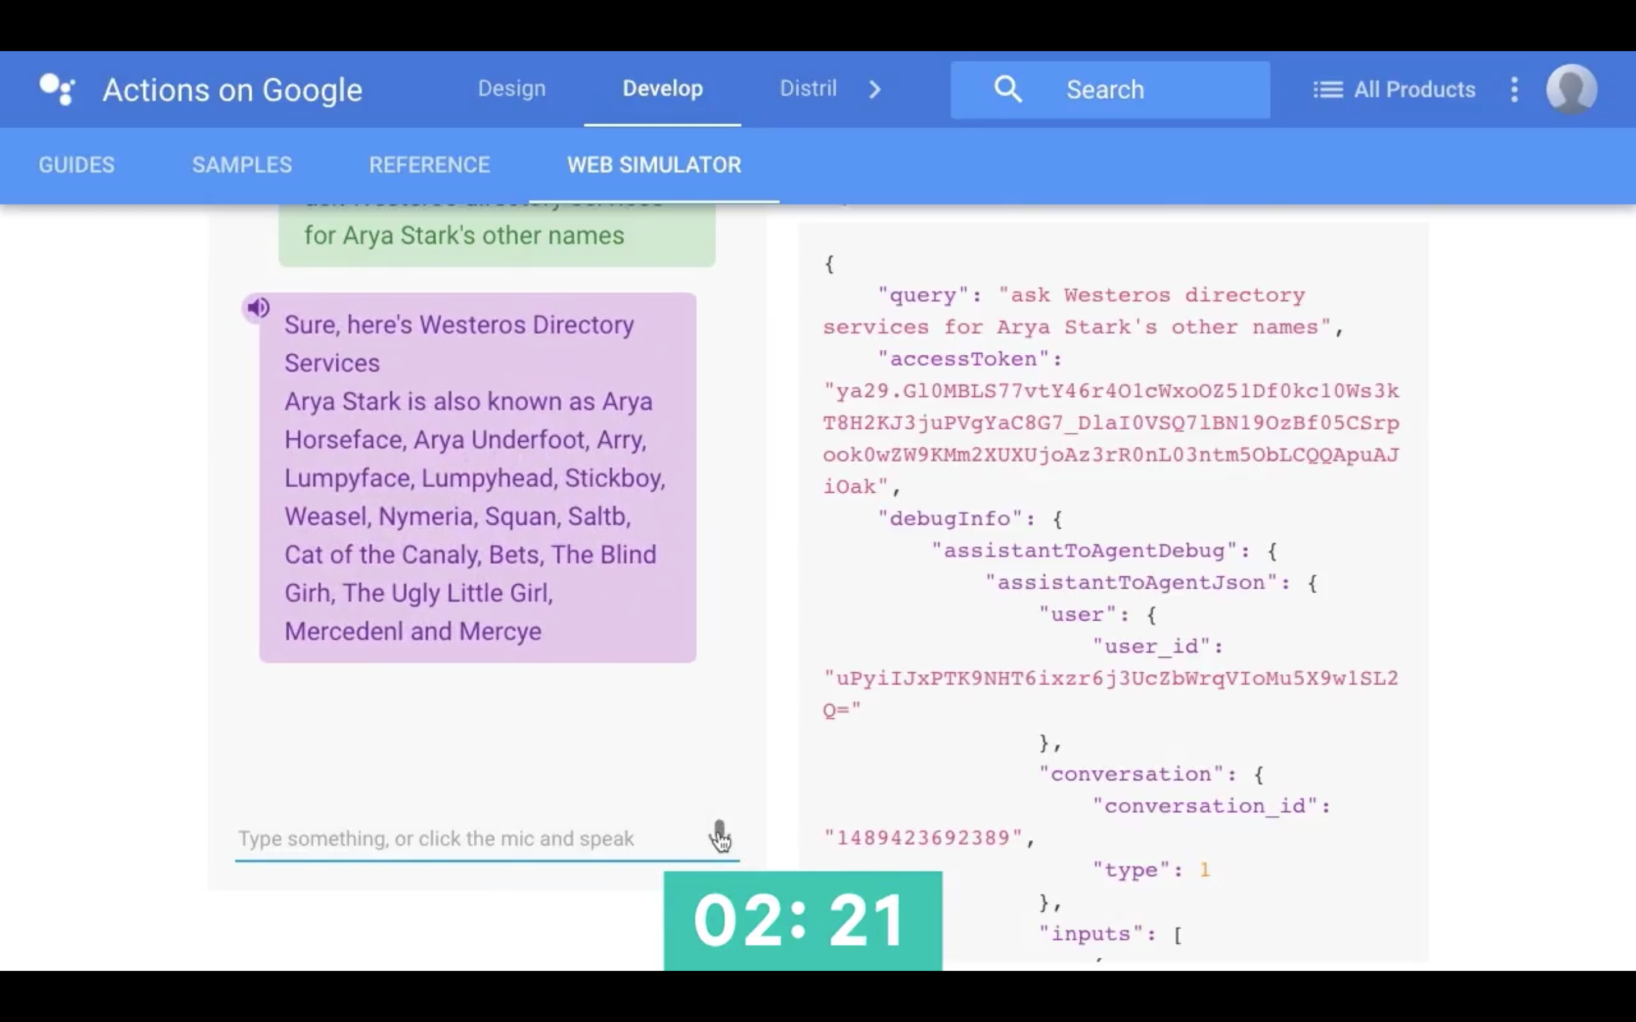
Task: Open the Design tab
Action: point(512,89)
